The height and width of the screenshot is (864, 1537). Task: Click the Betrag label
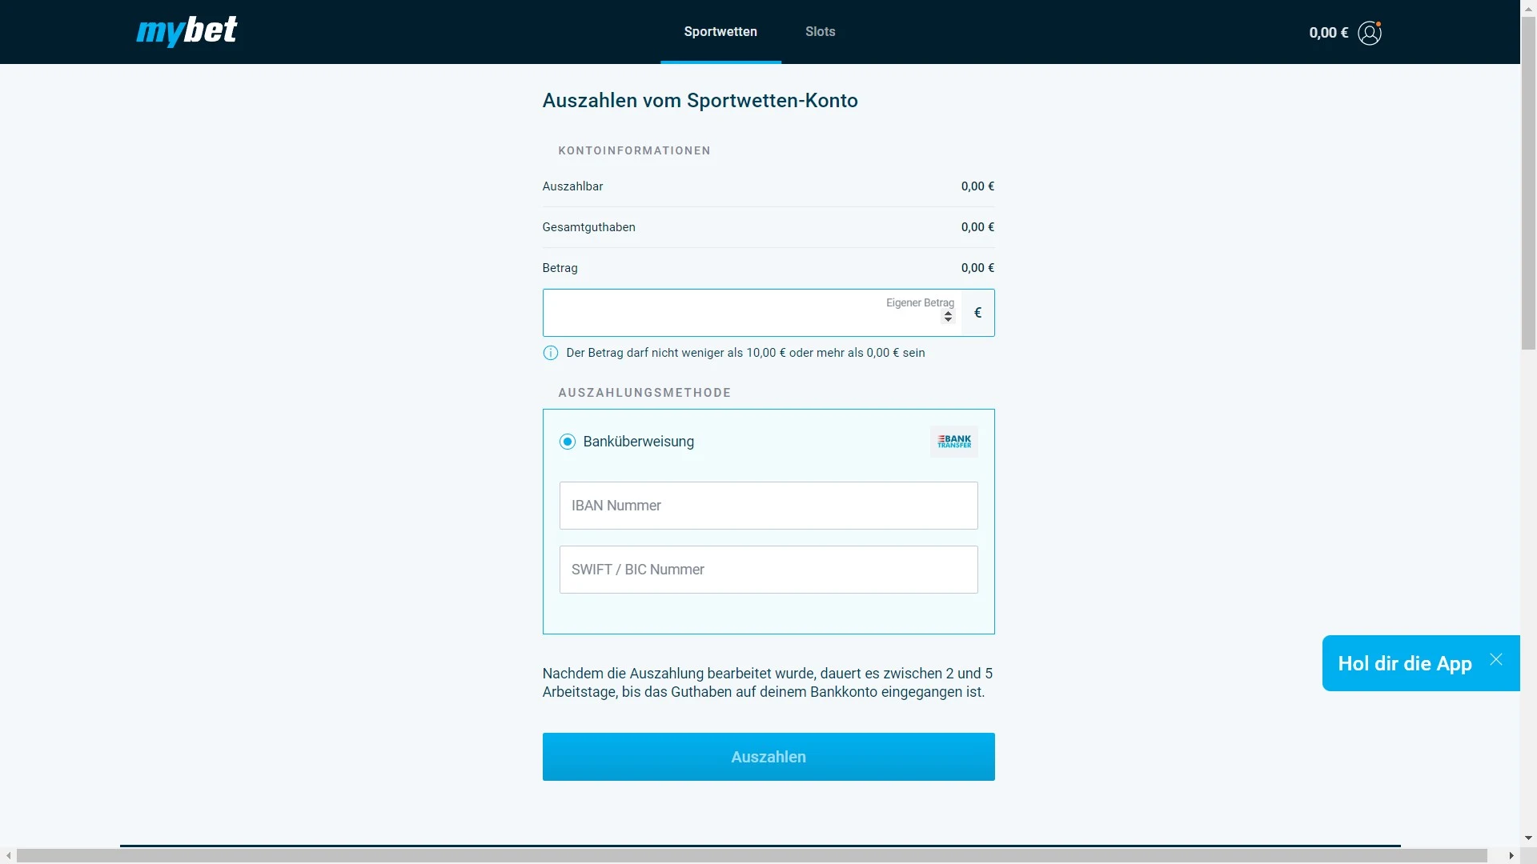click(560, 268)
